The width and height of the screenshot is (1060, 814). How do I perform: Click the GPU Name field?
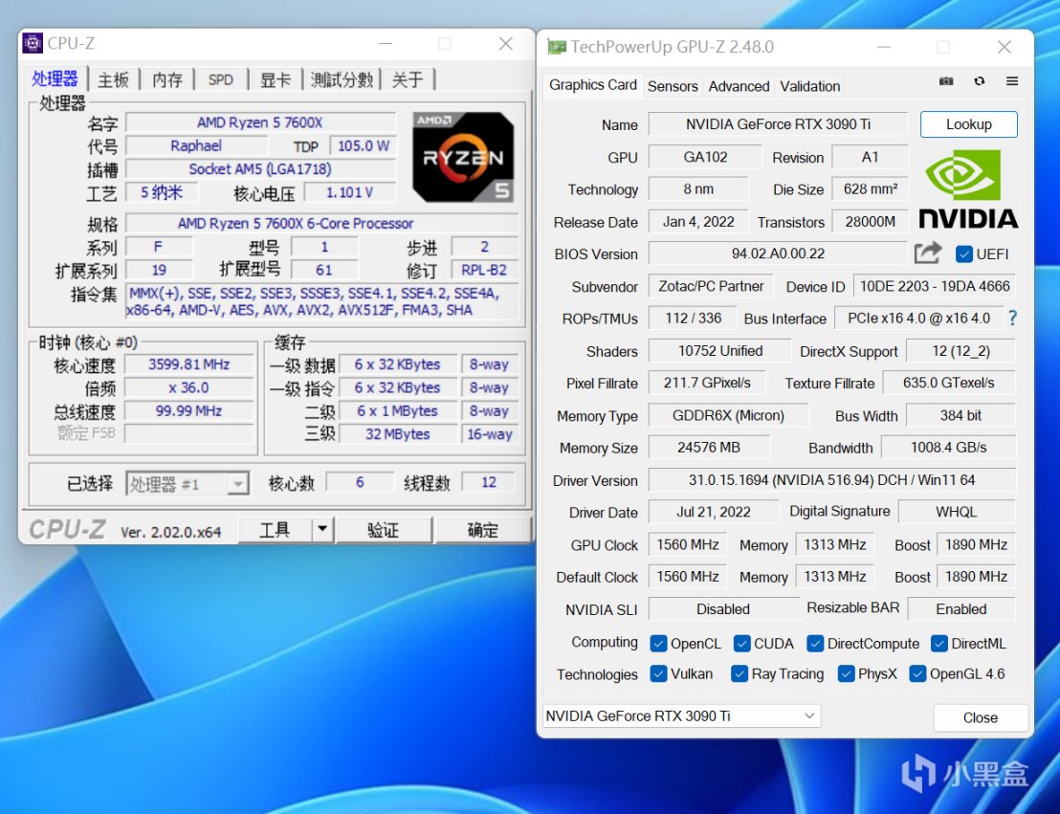coord(777,124)
